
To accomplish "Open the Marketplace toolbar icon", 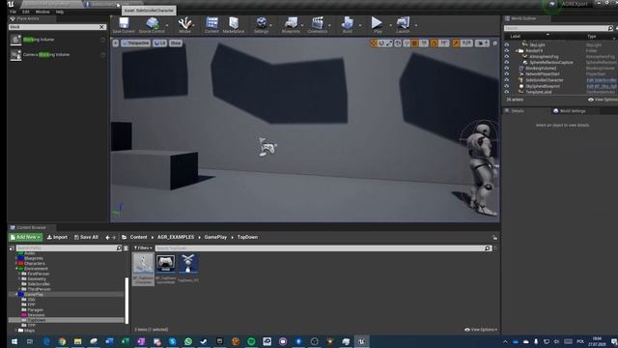I will (234, 25).
